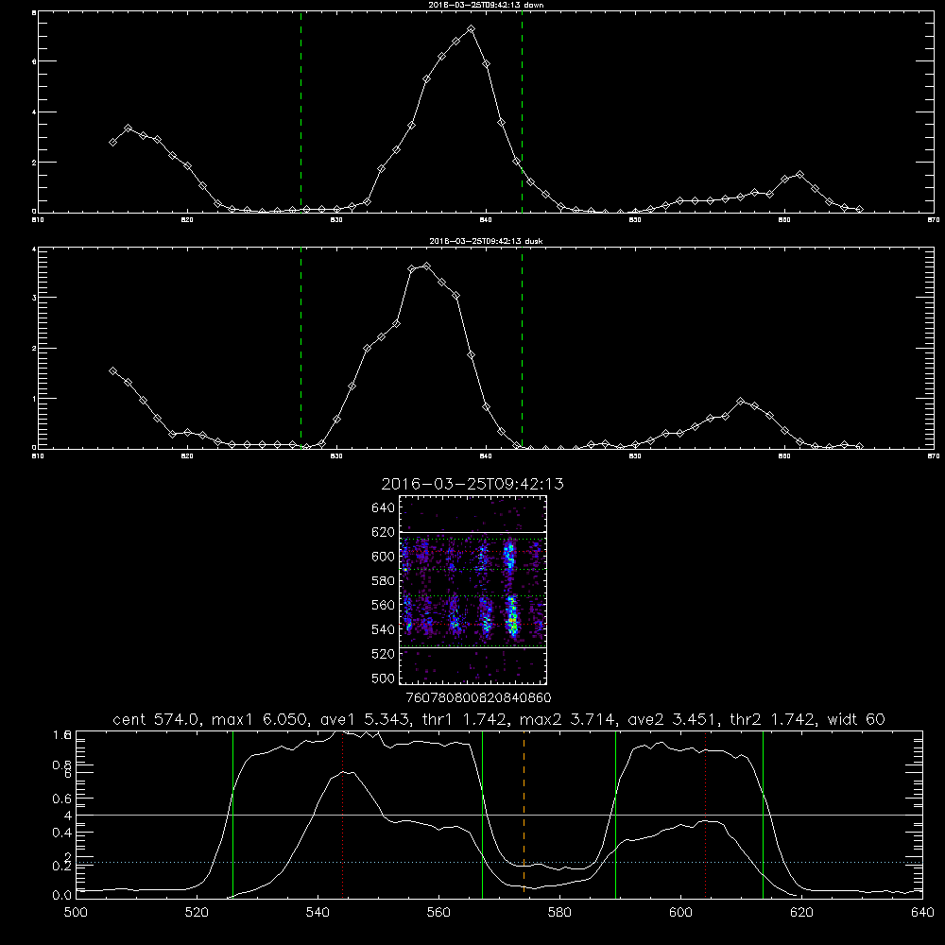Click the '620' label on spectrogram y-axis

click(384, 532)
